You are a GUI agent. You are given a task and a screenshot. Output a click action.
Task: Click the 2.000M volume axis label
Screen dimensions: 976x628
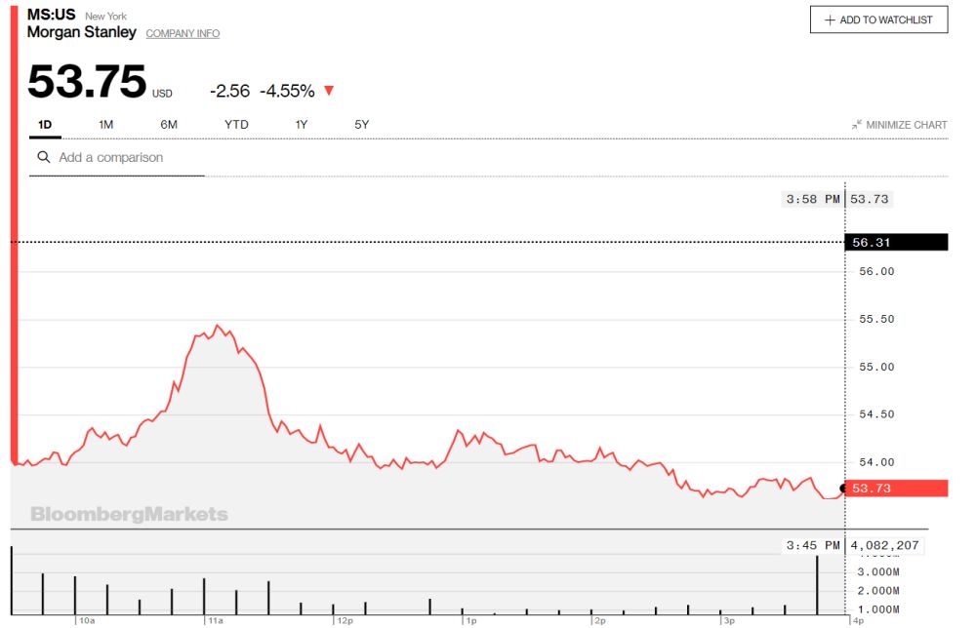click(878, 591)
